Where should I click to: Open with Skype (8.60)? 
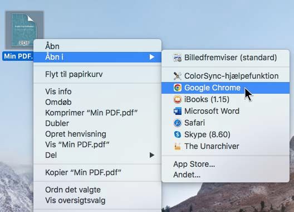pos(226,134)
